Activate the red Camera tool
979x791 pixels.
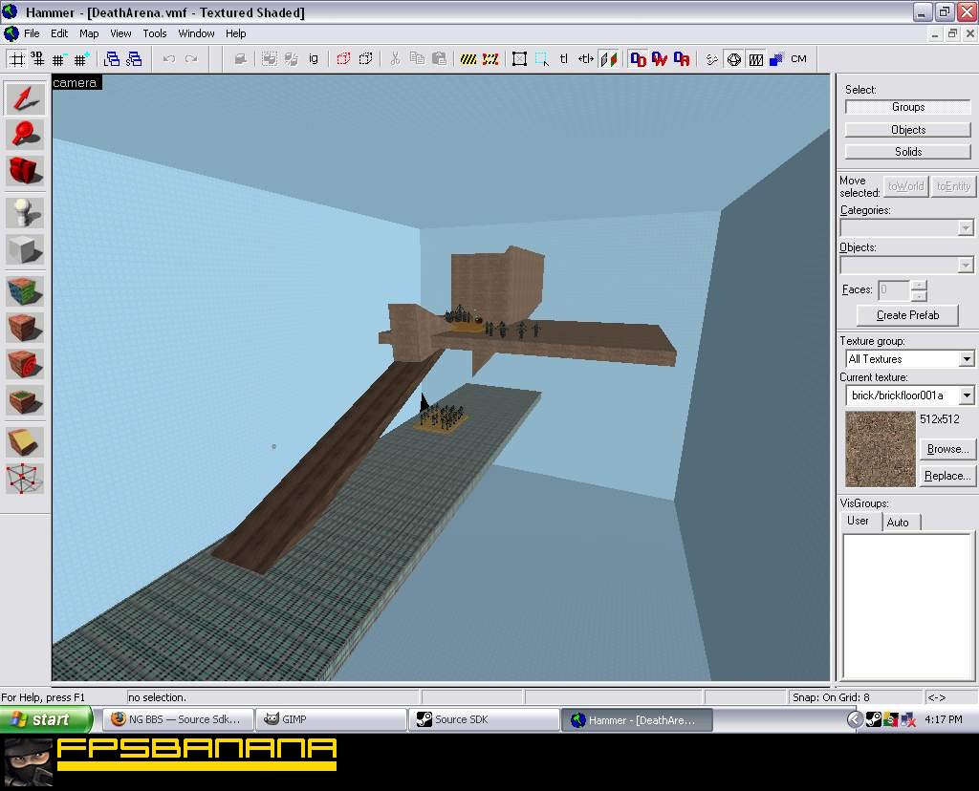pyautogui.click(x=25, y=170)
